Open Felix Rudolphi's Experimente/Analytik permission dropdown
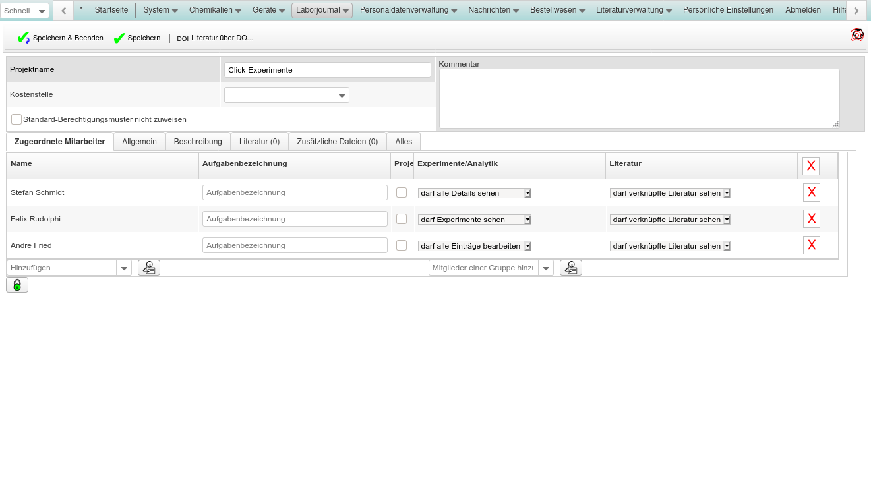Screen dimensions: 871x501 [475, 220]
